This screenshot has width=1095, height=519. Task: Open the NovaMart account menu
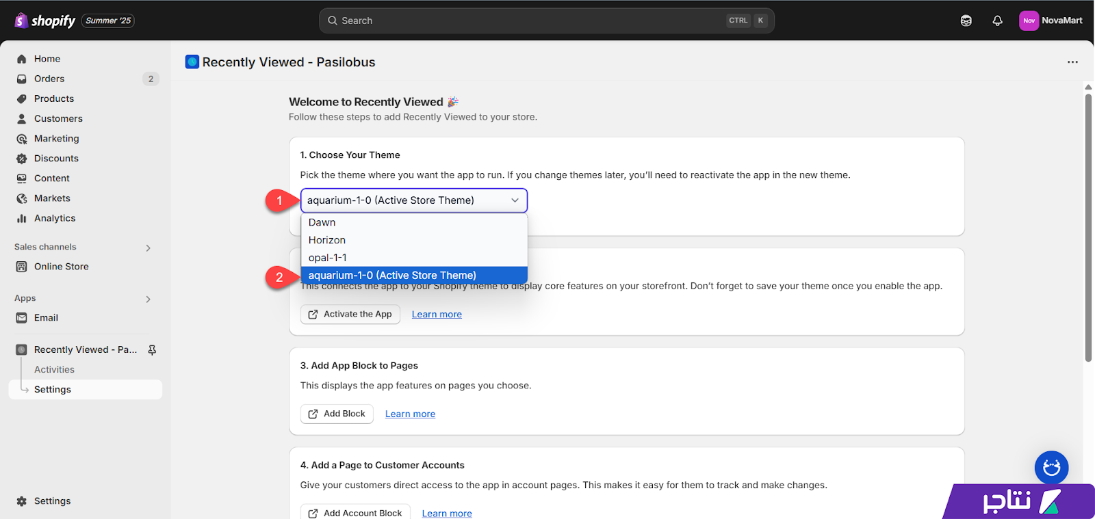click(1051, 21)
